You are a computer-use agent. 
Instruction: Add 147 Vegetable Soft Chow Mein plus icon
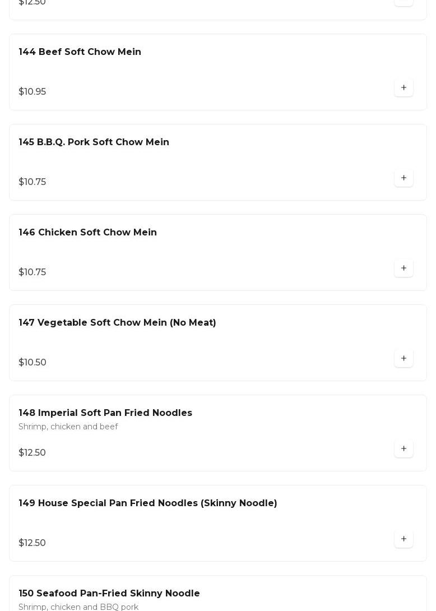click(x=403, y=358)
